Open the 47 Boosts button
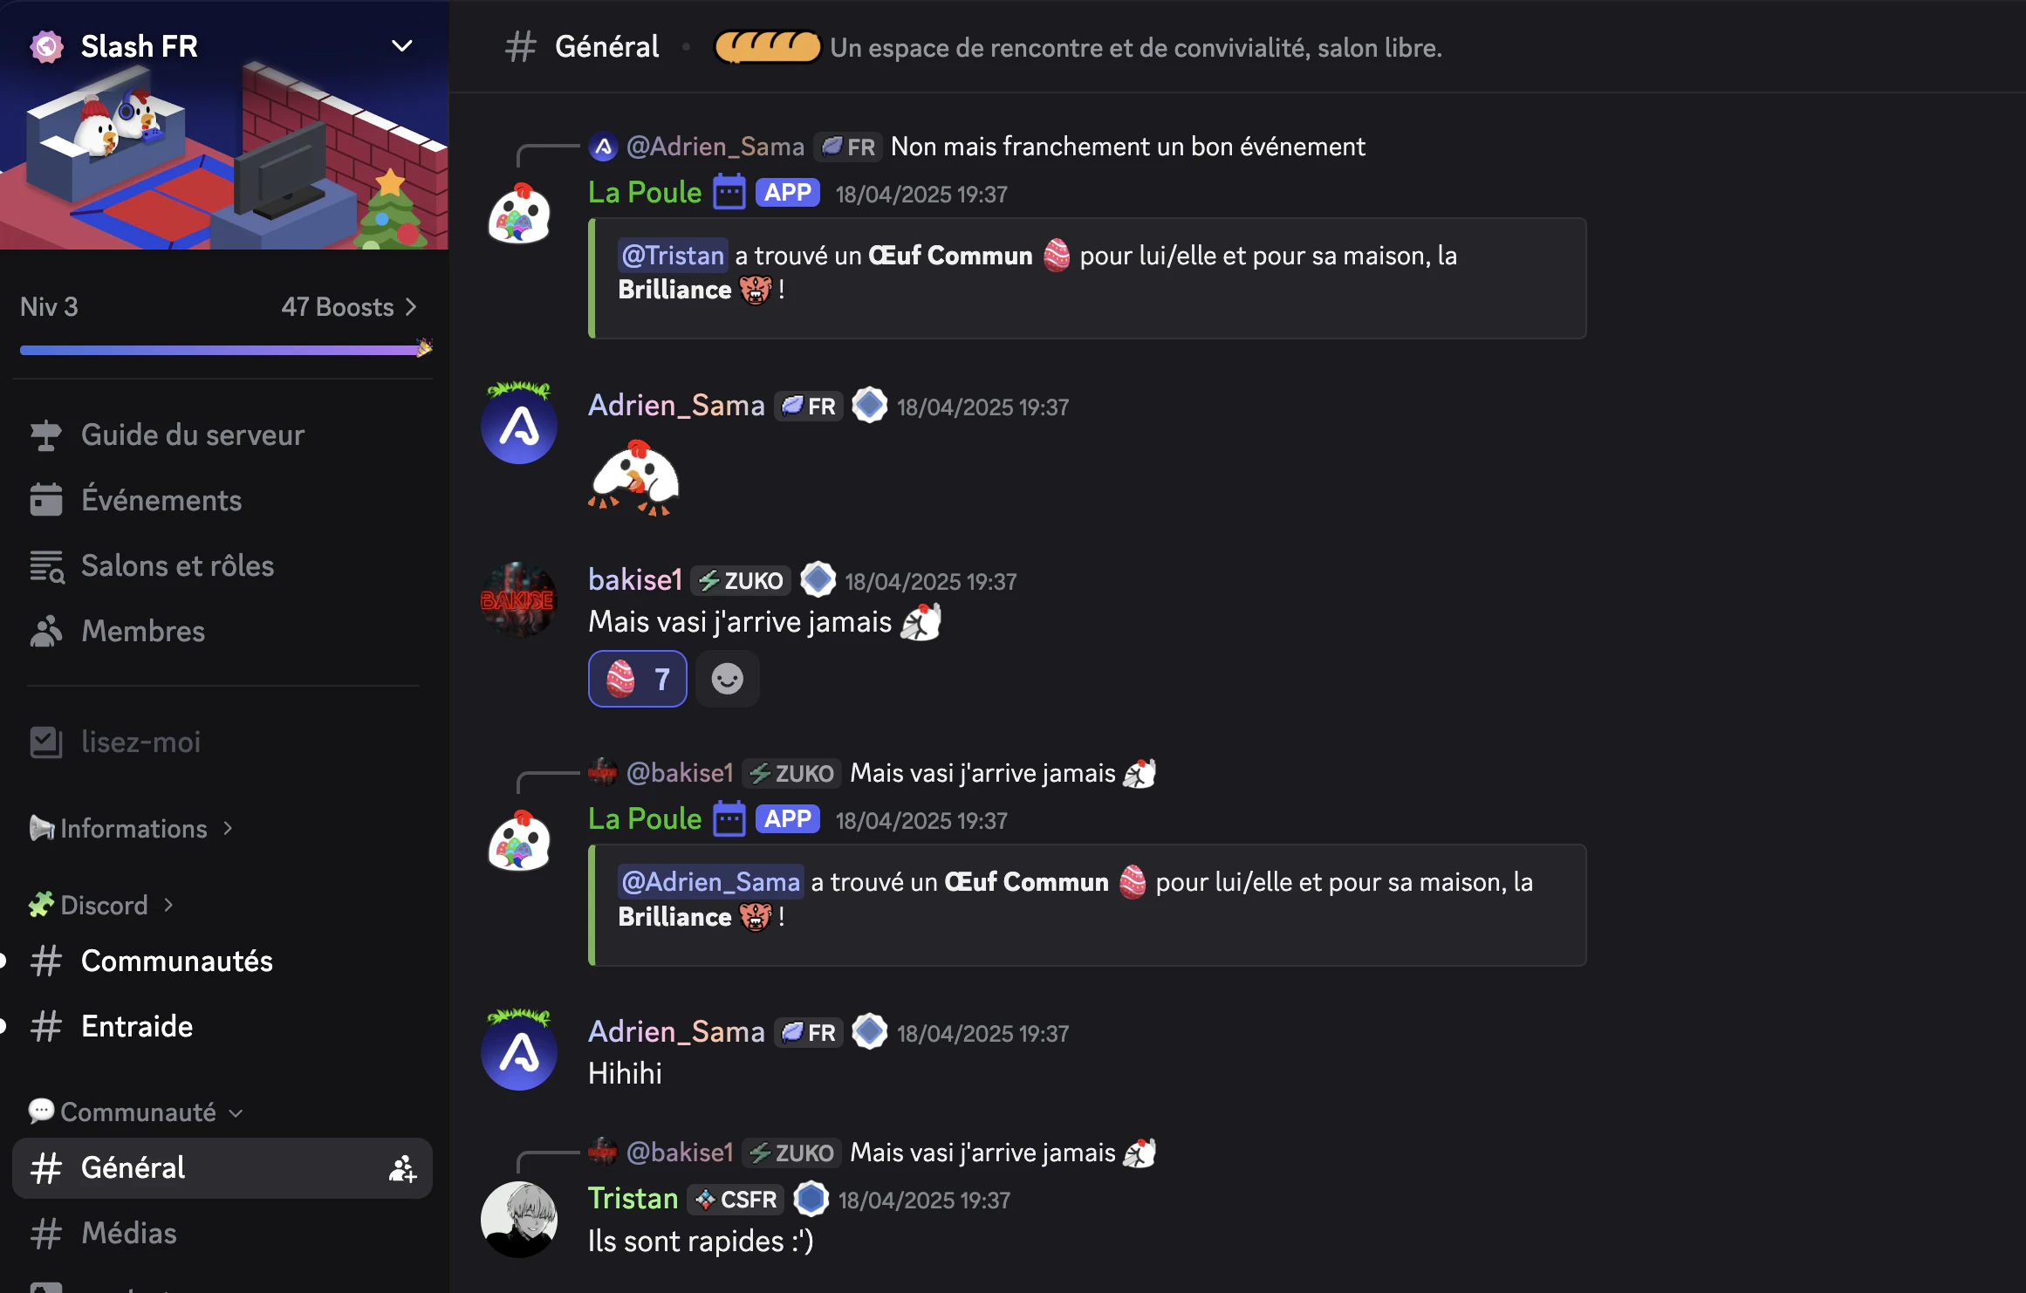 (349, 307)
